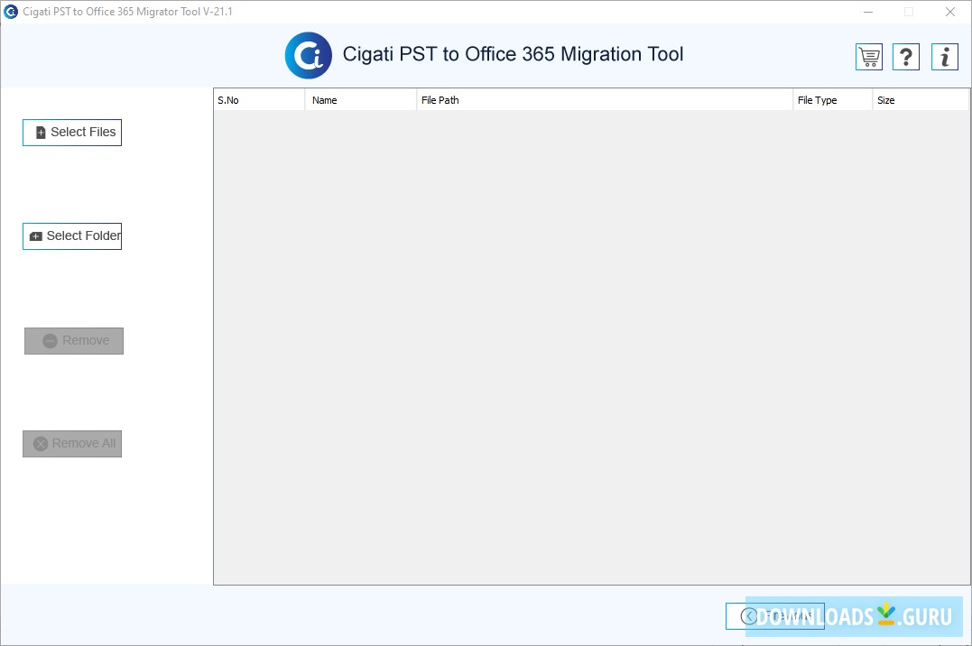Select Files to add PST files
972x646 pixels.
pyautogui.click(x=71, y=132)
